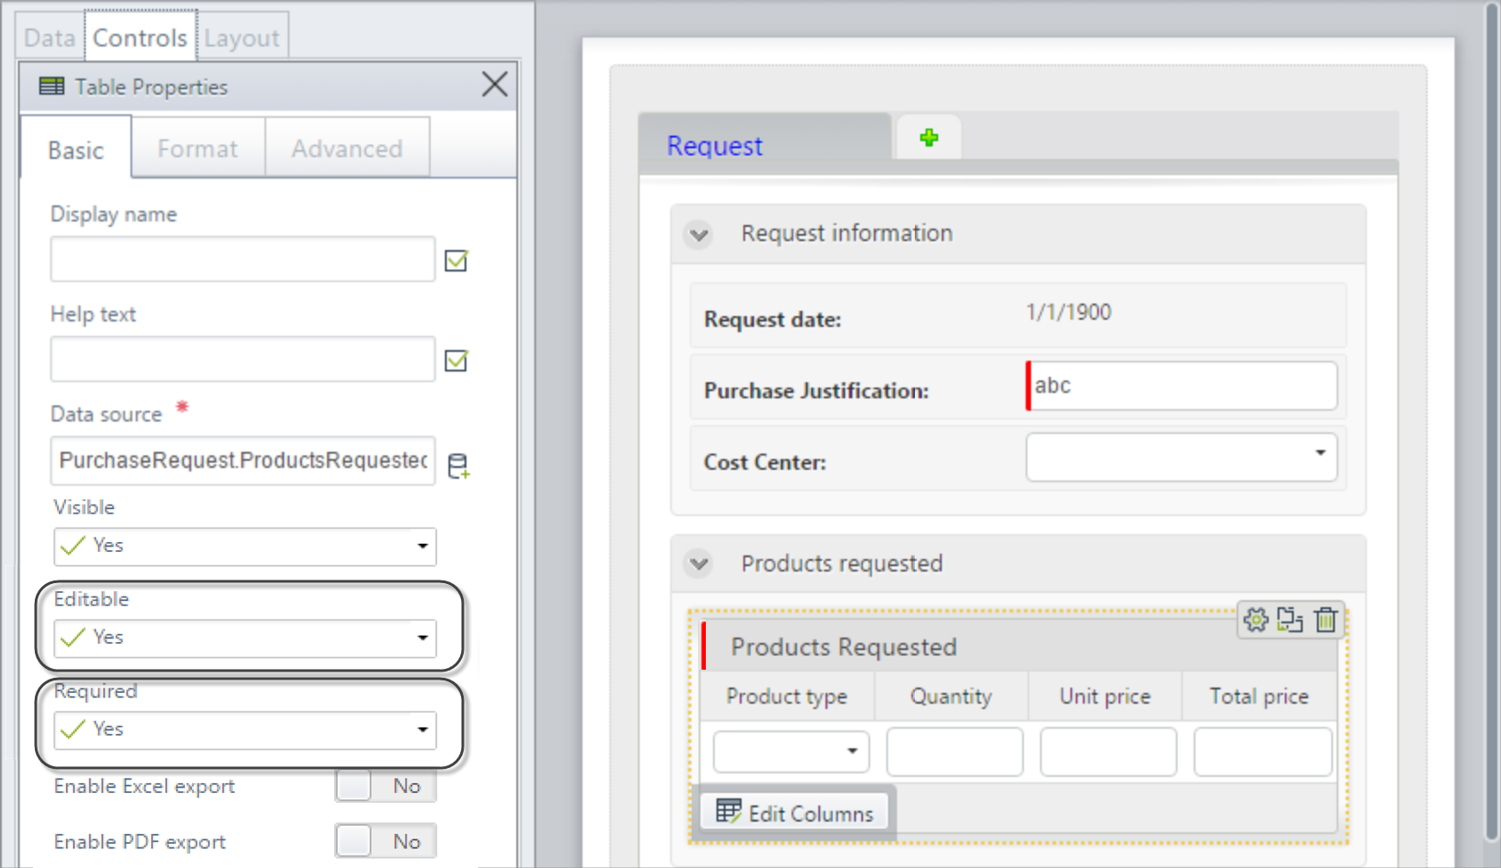This screenshot has width=1501, height=868.
Task: Click the Unit price cell input
Action: (1108, 752)
